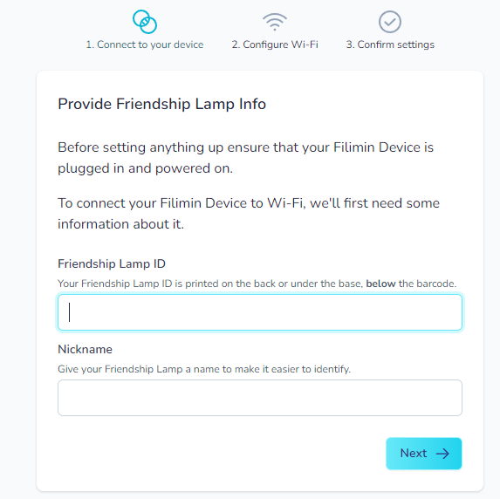Click the arrow icon in Next button
The height and width of the screenshot is (499, 500).
coord(442,454)
